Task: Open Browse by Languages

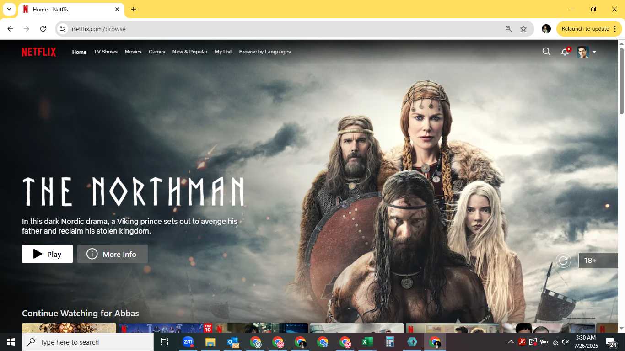Action: point(265,52)
